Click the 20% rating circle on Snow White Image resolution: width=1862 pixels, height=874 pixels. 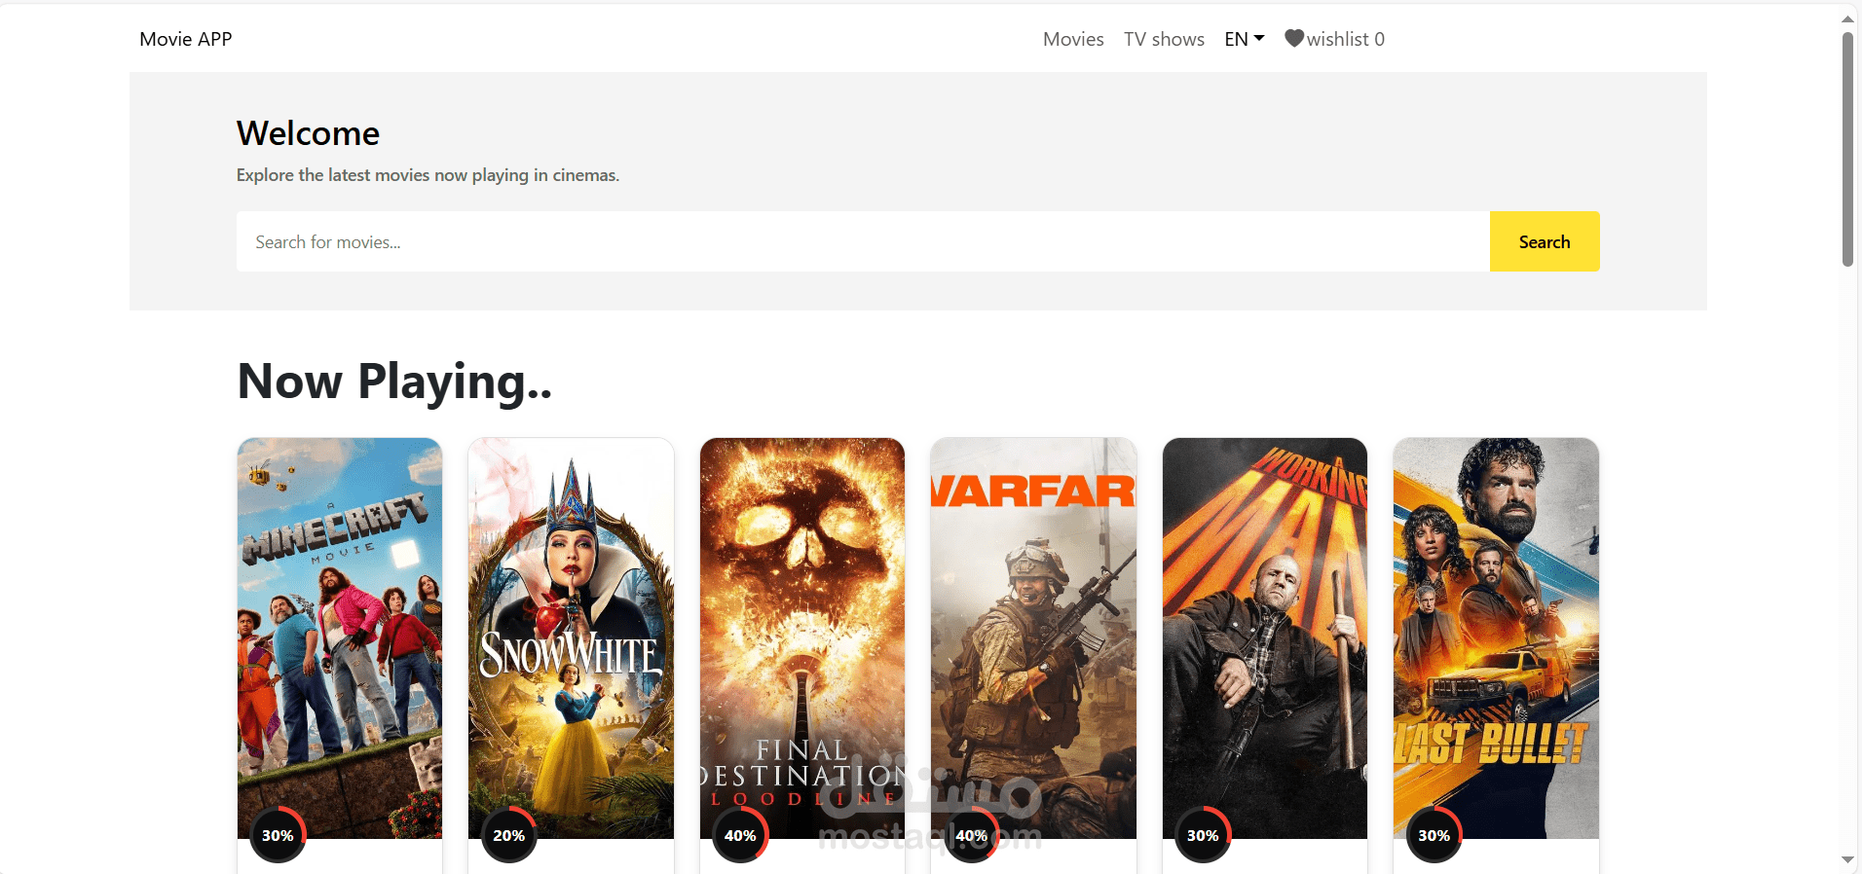tap(508, 835)
